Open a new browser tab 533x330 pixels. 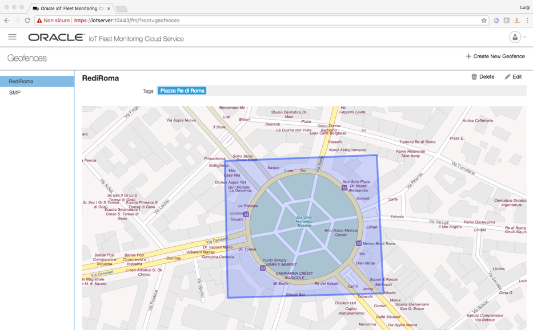tap(121, 9)
